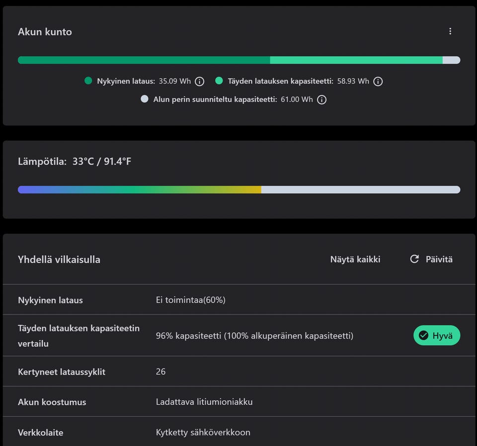Click the value 35.09 Wh
The width and height of the screenshot is (477, 446).
[x=174, y=81]
